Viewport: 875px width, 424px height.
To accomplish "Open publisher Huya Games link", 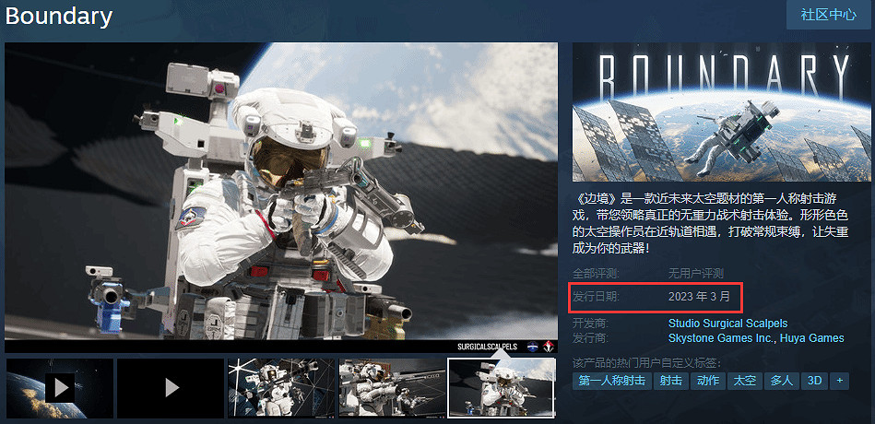I will 812,338.
